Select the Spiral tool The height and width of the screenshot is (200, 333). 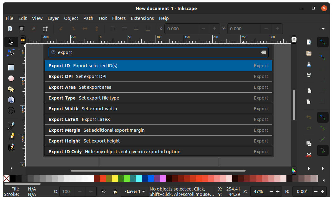pyautogui.click(x=11, y=110)
